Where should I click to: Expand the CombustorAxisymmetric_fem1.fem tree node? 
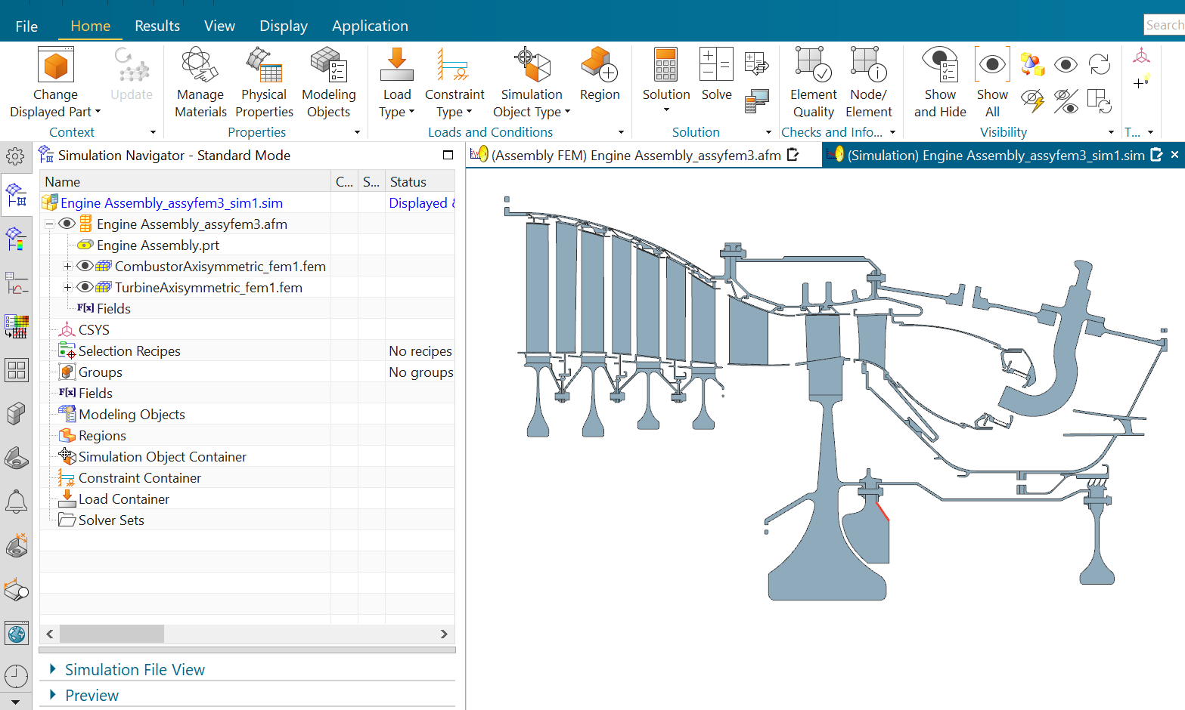pyautogui.click(x=67, y=267)
